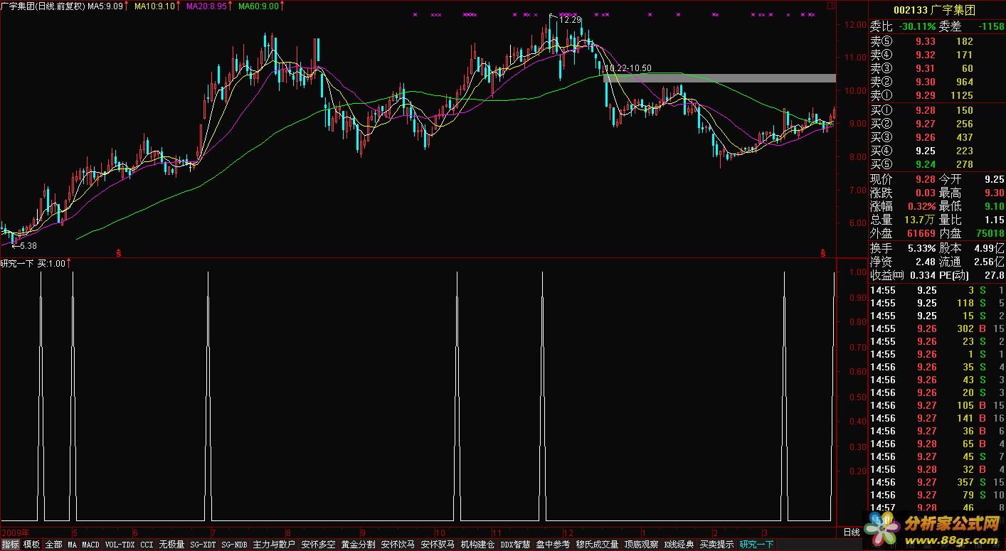The height and width of the screenshot is (551, 1006).
Task: Click the 买④ row at 9.25
Action: [937, 151]
